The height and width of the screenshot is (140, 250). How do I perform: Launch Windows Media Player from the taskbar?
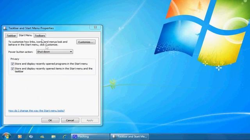pos(20,136)
